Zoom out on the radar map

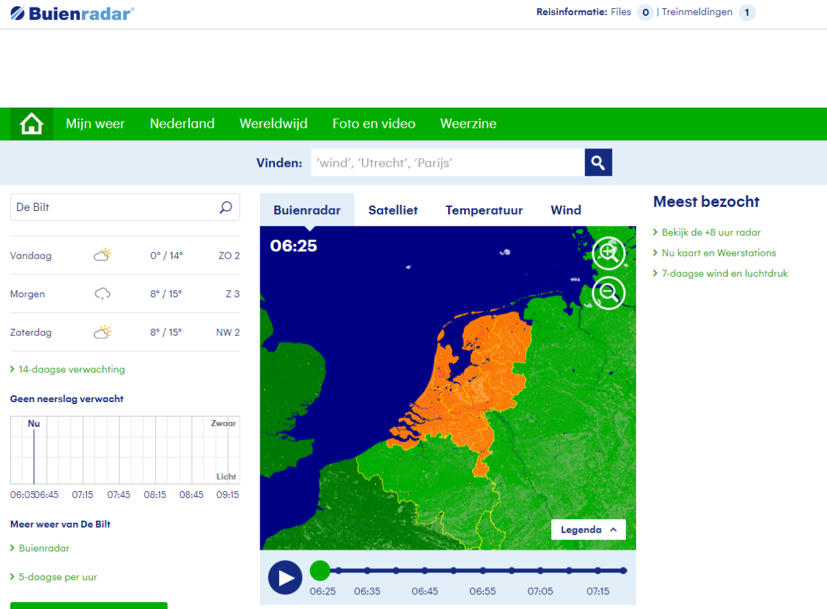(609, 293)
